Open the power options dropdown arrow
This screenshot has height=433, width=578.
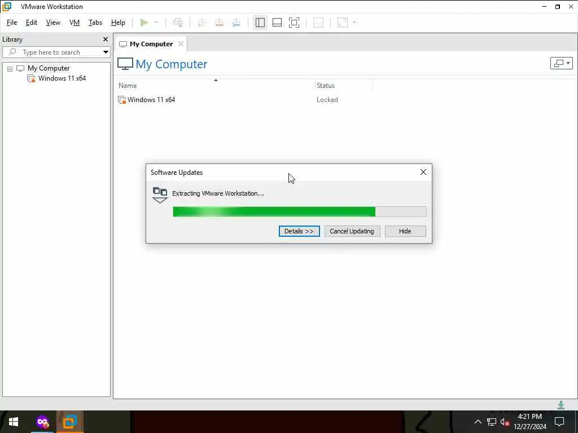[x=156, y=23]
